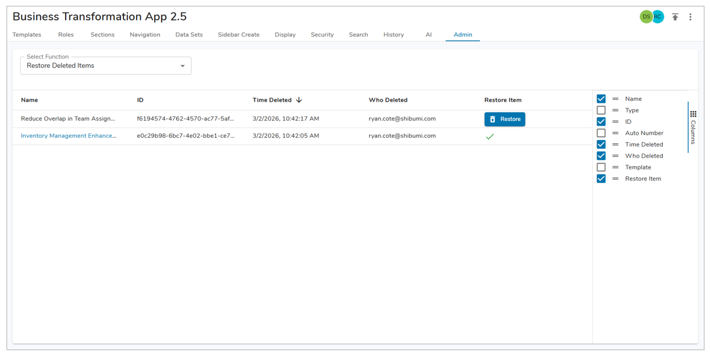Viewport: 711px width, 356px height.
Task: Click the RC user avatar
Action: (658, 17)
